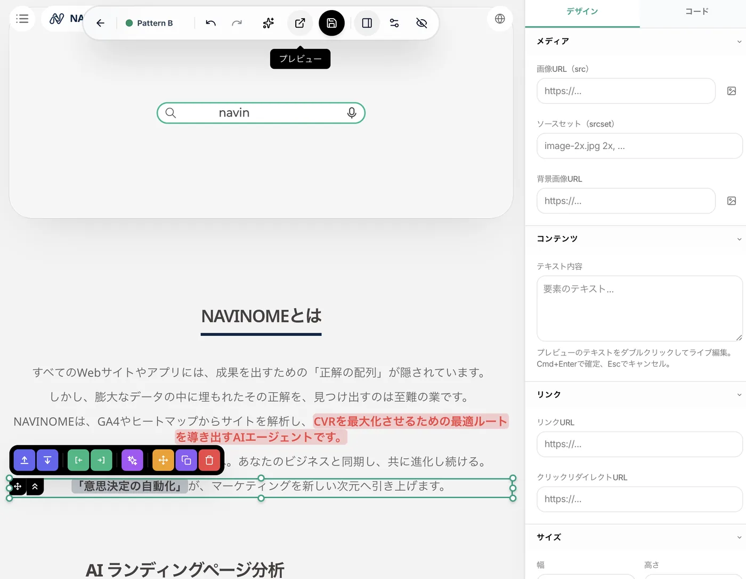Screen dimensions: 746x579
Task: Select parent with the double chevron up
Action: coord(35,486)
